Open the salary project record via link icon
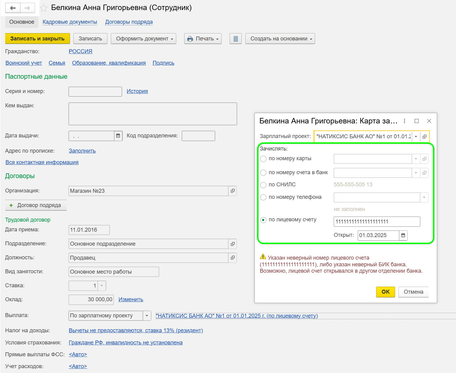 424,136
